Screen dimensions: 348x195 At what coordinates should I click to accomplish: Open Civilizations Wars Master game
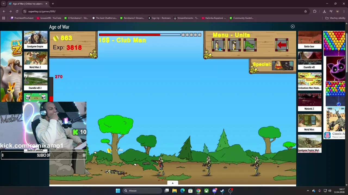pos(309,81)
